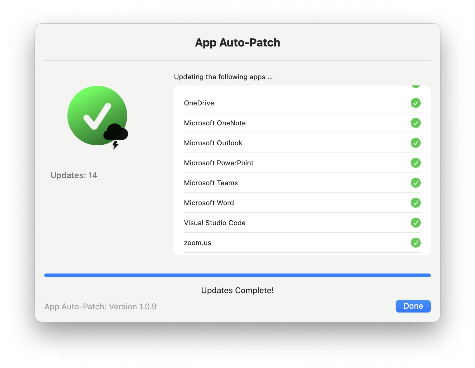The image size is (475, 368).
Task: Click the checkmark next to Visual Studio Code
Action: tap(415, 223)
